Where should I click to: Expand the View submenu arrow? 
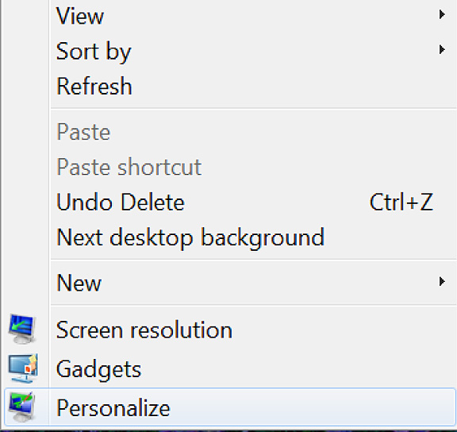point(442,14)
